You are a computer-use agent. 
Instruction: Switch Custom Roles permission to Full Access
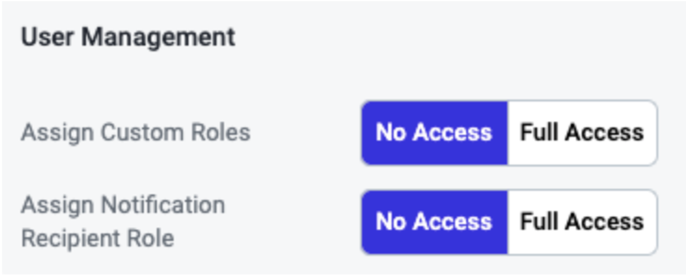click(x=581, y=133)
